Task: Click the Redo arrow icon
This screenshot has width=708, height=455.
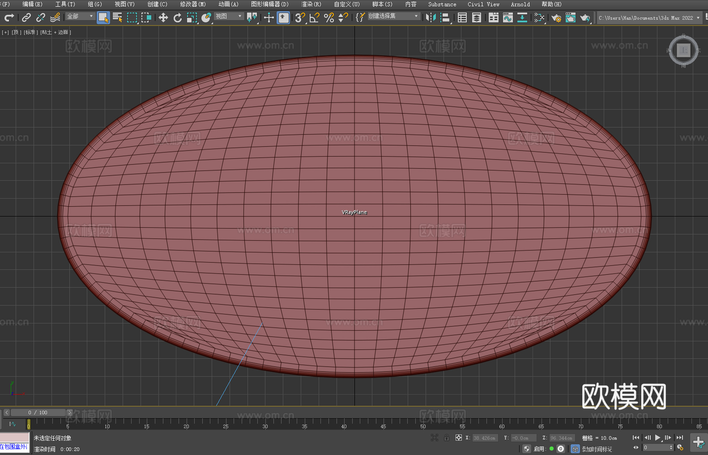Action: coord(9,17)
